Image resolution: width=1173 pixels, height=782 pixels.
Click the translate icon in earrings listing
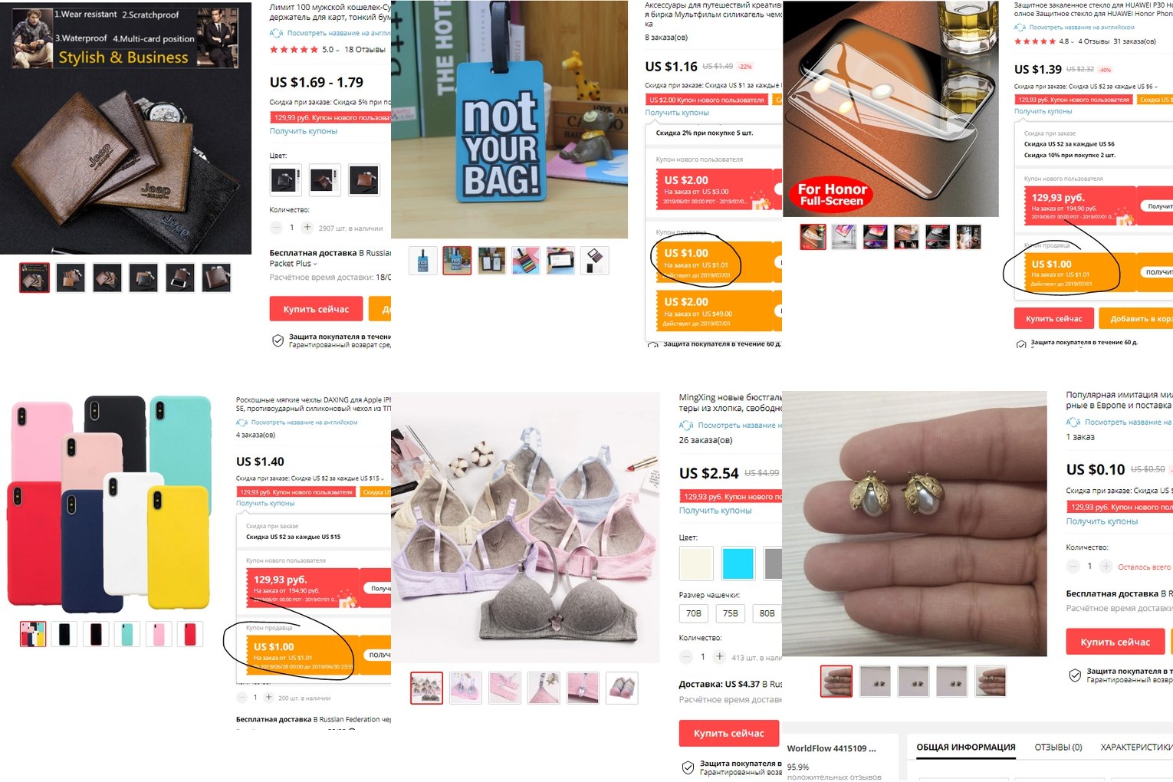point(1073,422)
